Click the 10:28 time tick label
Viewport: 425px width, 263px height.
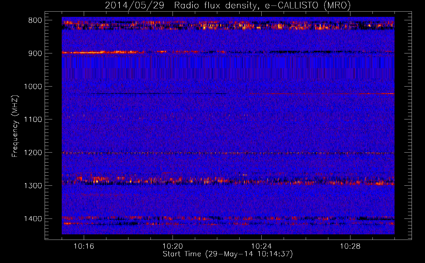[350, 246]
